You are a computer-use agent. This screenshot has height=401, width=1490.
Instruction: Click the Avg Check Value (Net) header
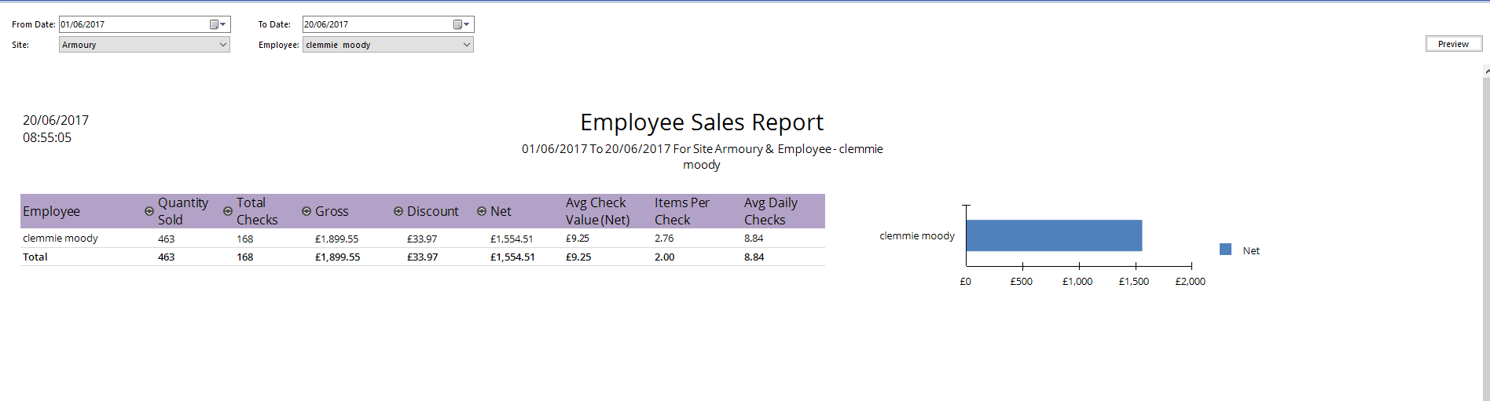point(597,211)
